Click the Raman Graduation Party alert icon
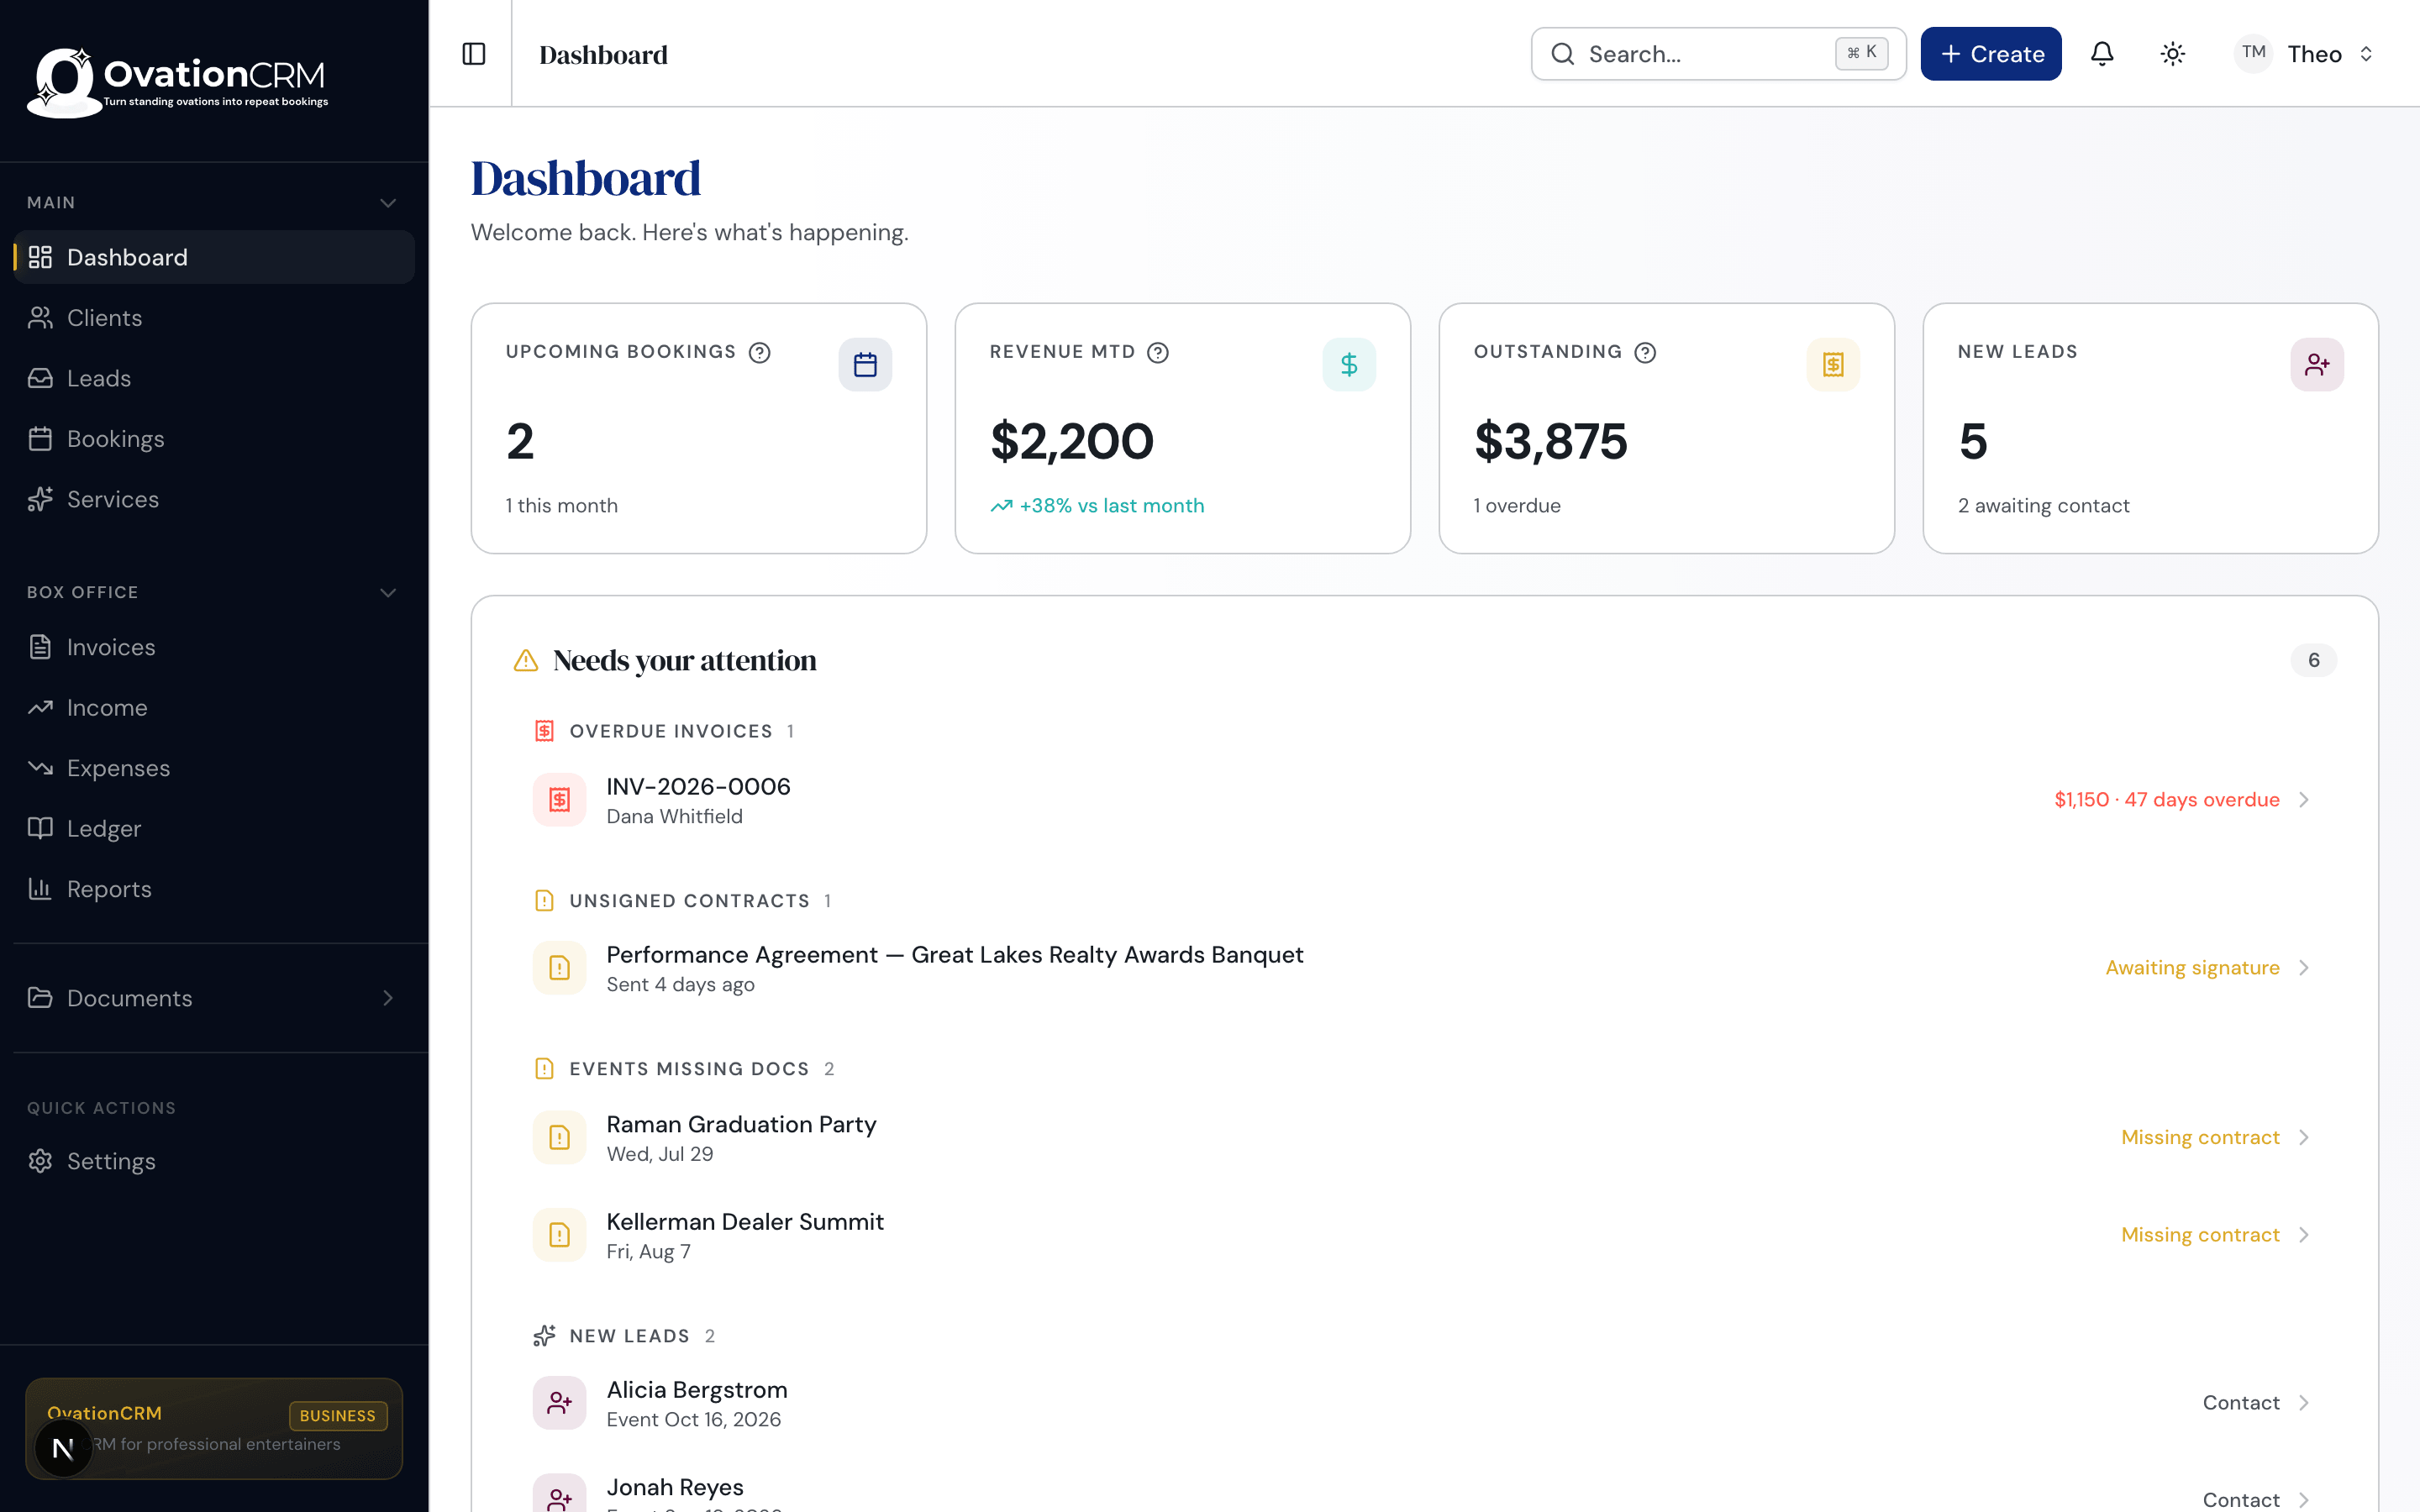The height and width of the screenshot is (1512, 2420). [560, 1138]
